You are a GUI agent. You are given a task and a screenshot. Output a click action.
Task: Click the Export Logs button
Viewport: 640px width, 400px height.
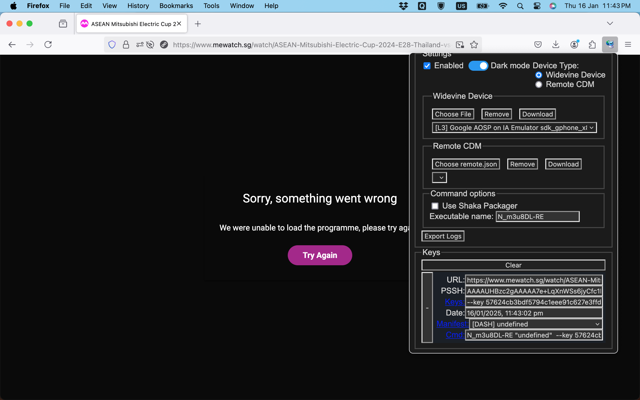click(443, 236)
